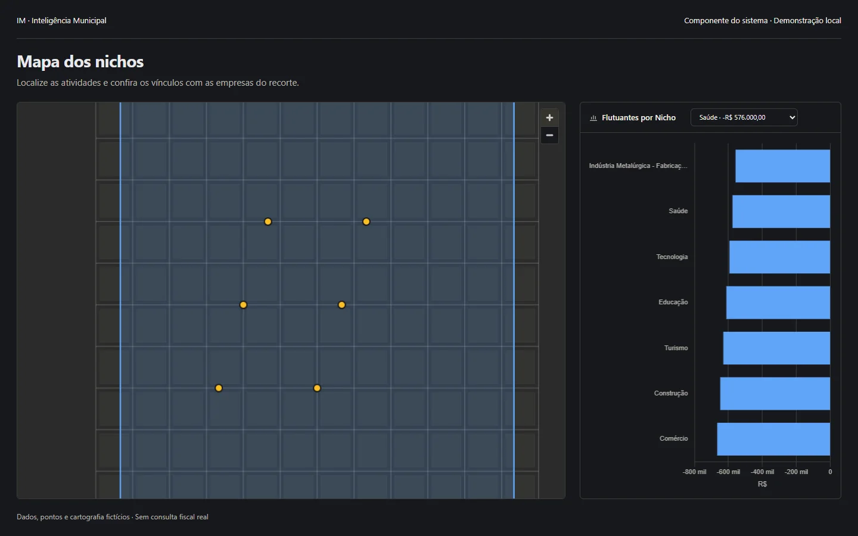Click the Construção chart bar
The width and height of the screenshot is (858, 536).
(x=775, y=394)
